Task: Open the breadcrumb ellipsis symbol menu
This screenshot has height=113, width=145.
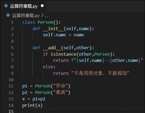Action: [x=47, y=16]
